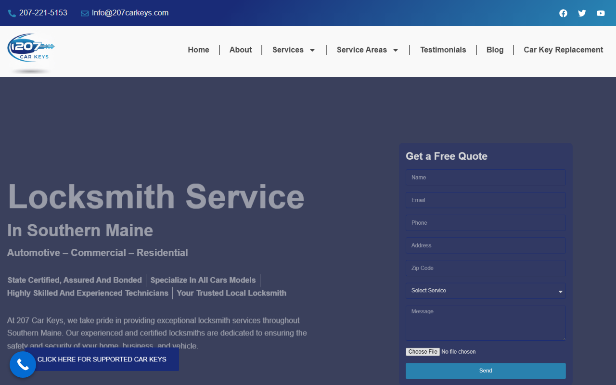Expand the Service Areas submenu arrow
Screen dimensions: 616x385
396,50
